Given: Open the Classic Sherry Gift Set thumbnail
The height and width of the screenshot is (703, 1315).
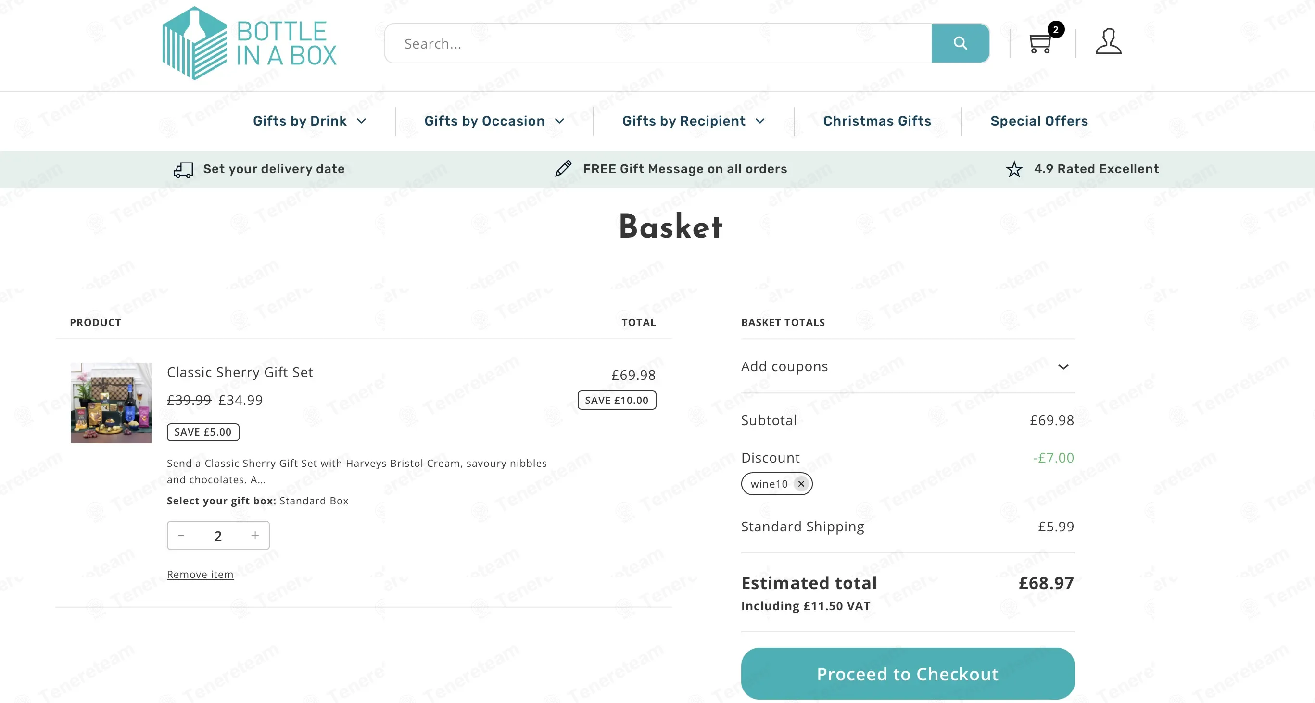Looking at the screenshot, I should click(111, 403).
